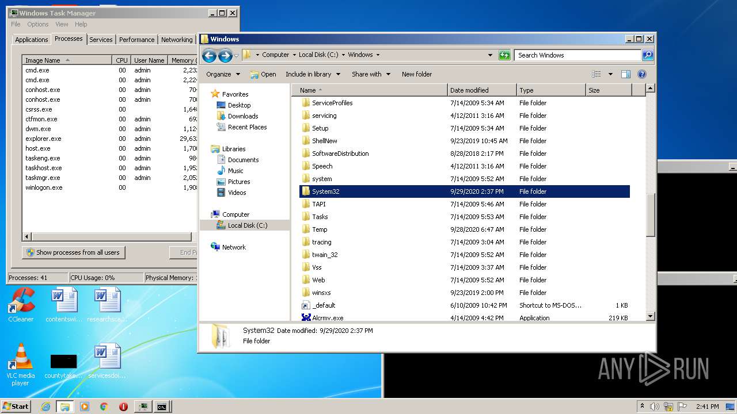Open View menu in Task Manager

tap(62, 24)
